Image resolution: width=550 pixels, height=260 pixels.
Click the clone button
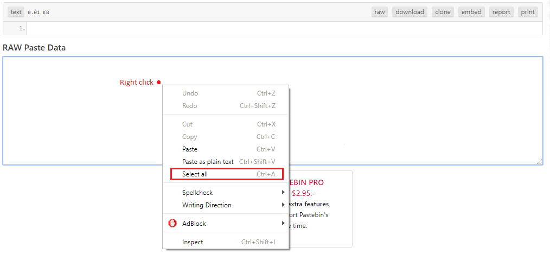pyautogui.click(x=443, y=12)
